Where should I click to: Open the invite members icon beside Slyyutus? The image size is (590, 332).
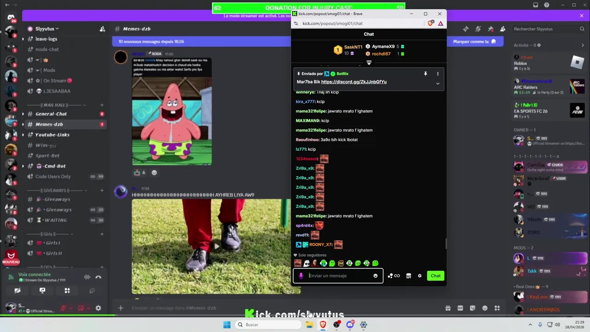pos(102,29)
